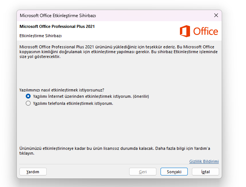The height and width of the screenshot is (187, 246).
Task: Click the 'Yazılımı telefonla etkinleştirmek istiyorum' label
Action: (x=73, y=103)
